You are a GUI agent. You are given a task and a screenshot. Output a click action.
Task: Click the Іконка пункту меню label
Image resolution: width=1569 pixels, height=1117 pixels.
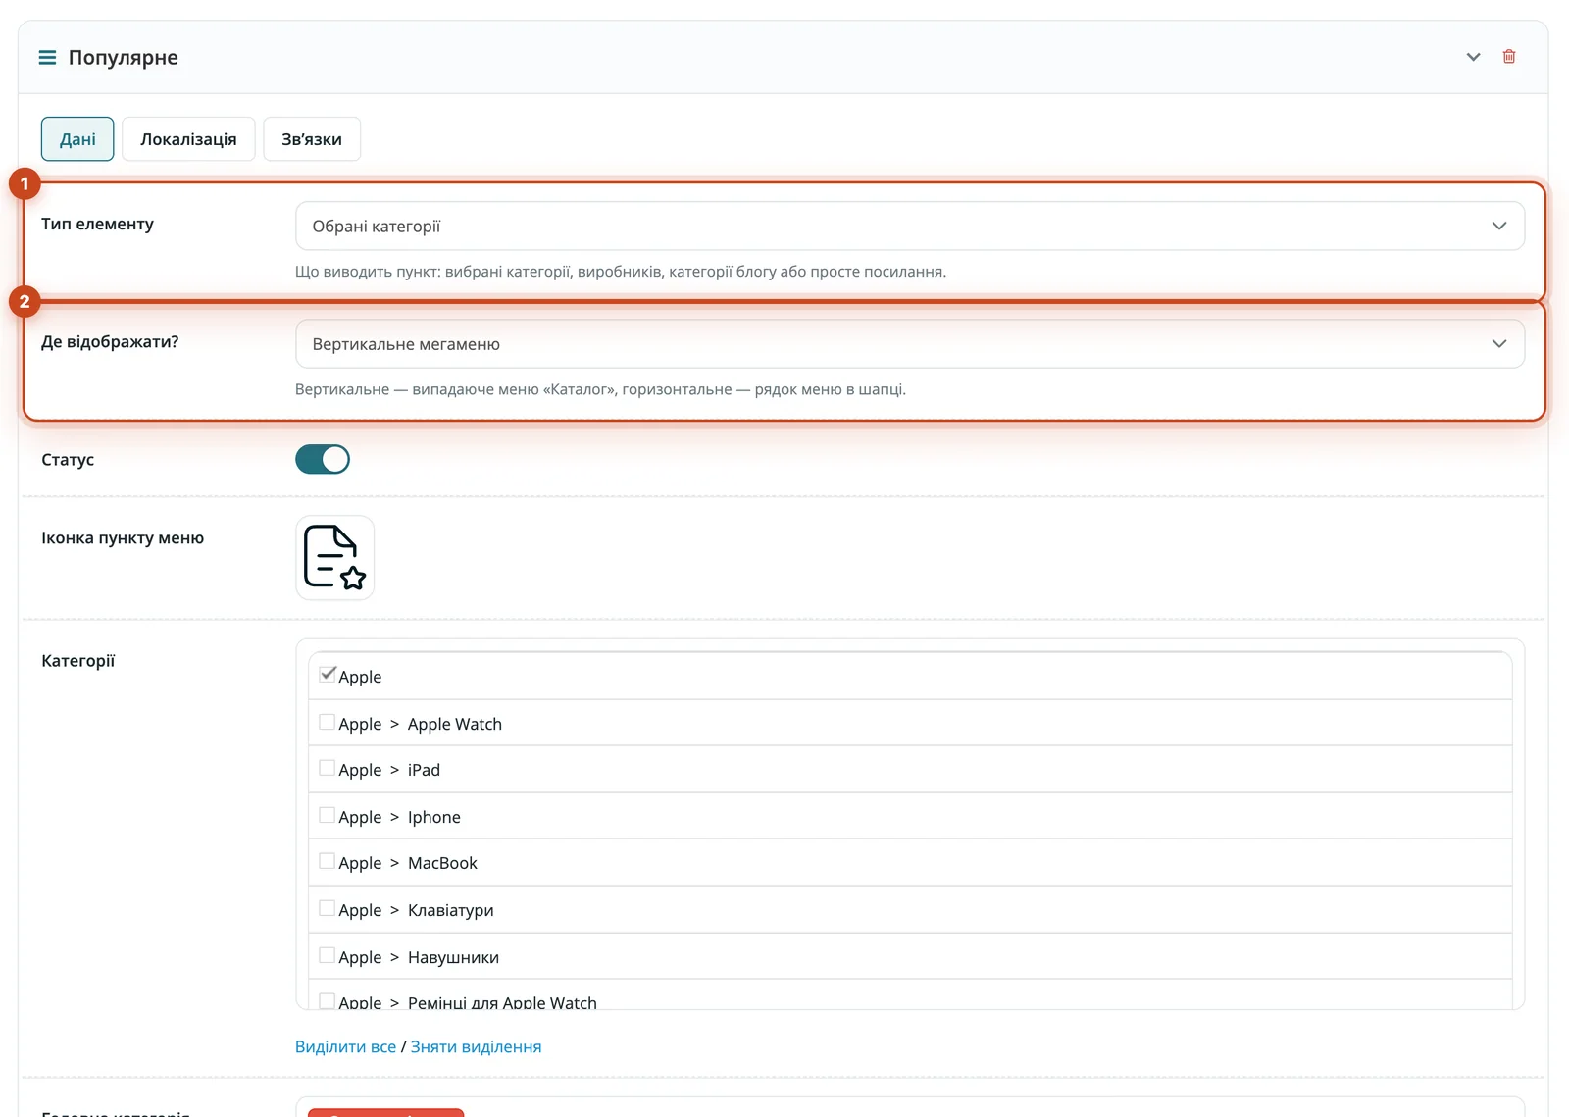123,538
